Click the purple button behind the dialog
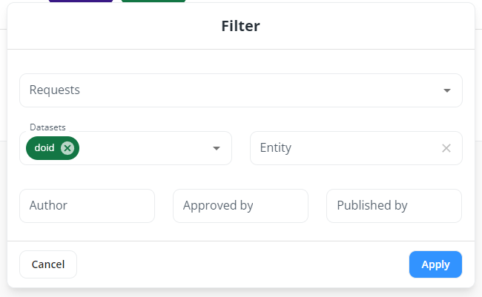 tap(80, 1)
